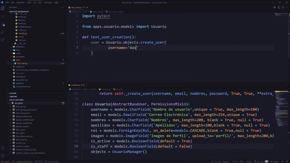290x163 pixels.
Task: Click the top editor minimap slider
Action: pyautogui.click(x=281, y=14)
